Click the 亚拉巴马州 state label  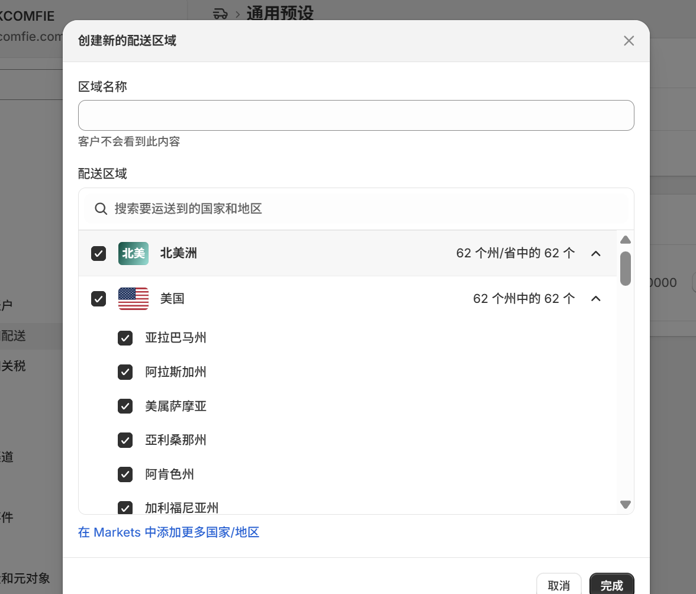point(176,338)
